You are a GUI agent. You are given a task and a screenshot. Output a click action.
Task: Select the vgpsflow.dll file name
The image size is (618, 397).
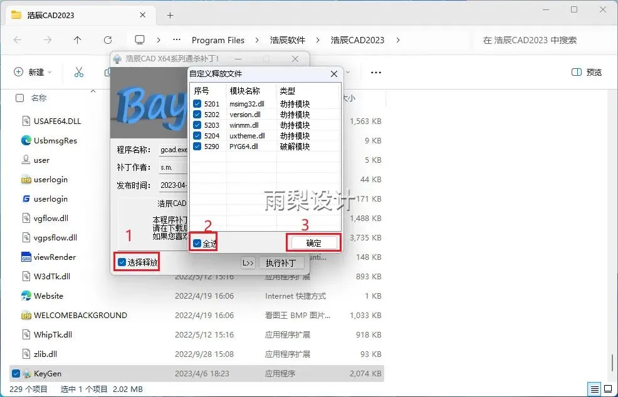point(55,237)
